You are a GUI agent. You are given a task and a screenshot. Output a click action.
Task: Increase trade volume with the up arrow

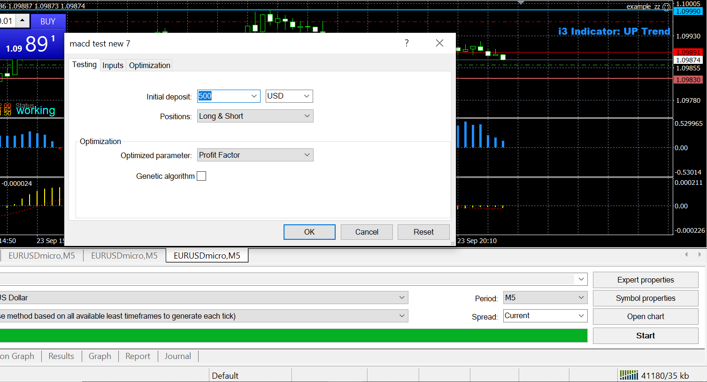[23, 21]
